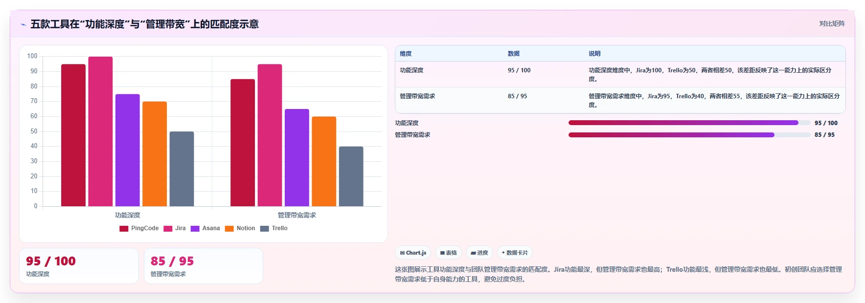This screenshot has height=303, width=865.
Task: Click the PingCode bar under 管理带宽需求
Action: [x=243, y=143]
